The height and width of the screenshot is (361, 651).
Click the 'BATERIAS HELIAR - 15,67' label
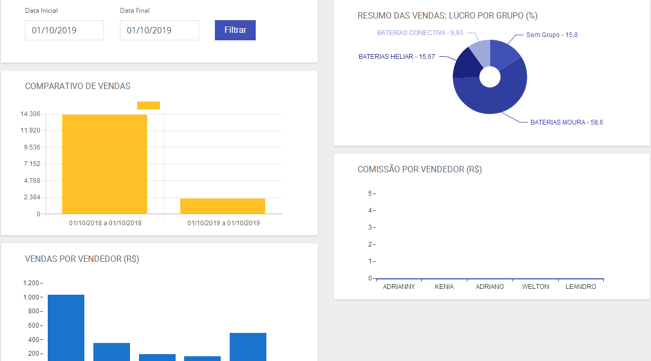pos(396,57)
